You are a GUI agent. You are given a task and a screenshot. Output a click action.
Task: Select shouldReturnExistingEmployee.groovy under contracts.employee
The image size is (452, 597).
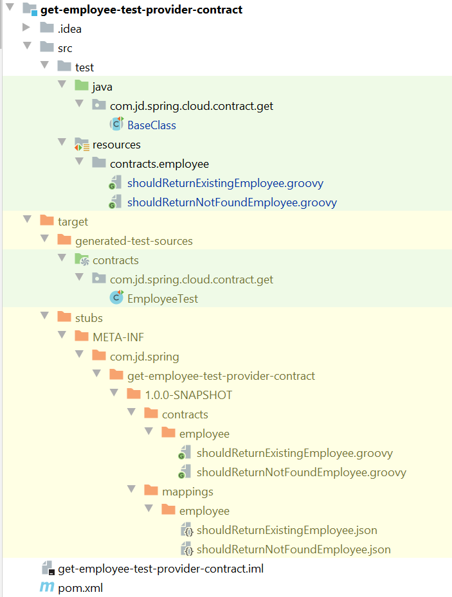click(226, 183)
